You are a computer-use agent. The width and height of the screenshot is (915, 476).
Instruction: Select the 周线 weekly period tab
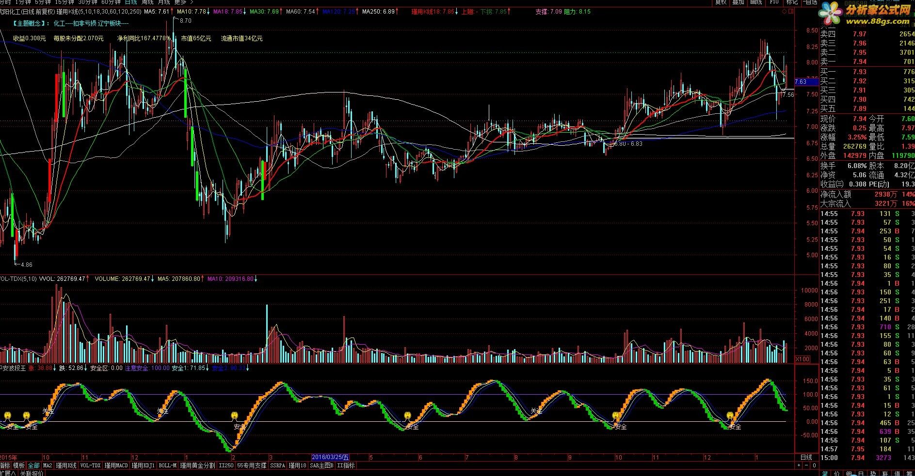pos(147,2)
